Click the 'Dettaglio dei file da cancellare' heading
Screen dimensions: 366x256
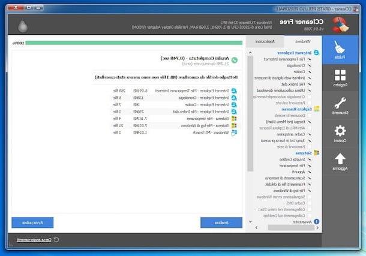coord(166,77)
